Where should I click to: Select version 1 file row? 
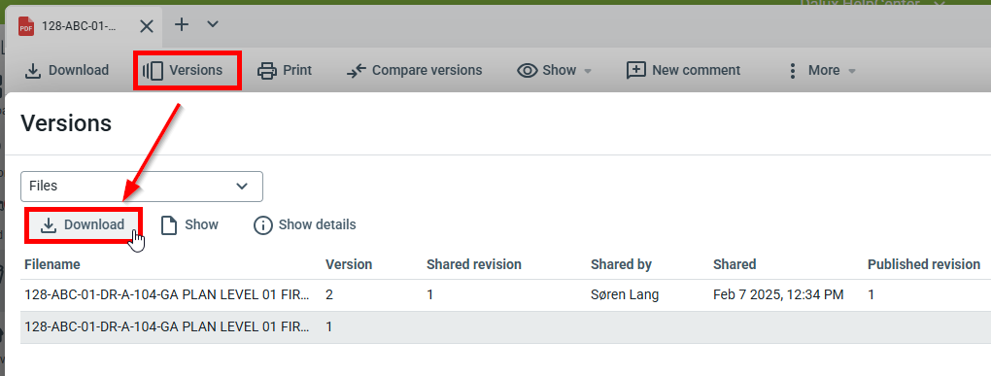click(x=505, y=327)
